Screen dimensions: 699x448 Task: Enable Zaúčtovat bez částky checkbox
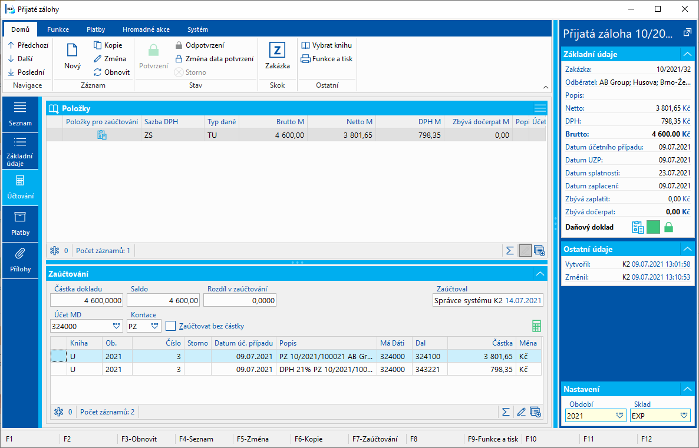(x=171, y=326)
